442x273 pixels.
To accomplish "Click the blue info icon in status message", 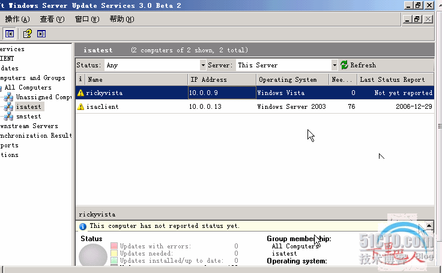I will 83,227.
